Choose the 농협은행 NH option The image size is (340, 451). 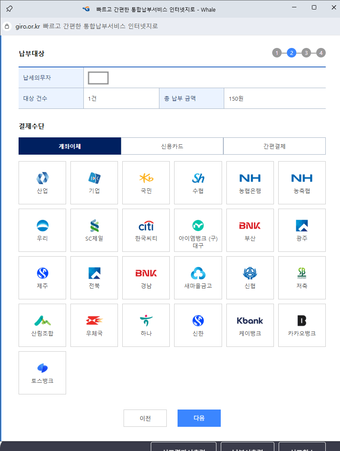pos(250,183)
